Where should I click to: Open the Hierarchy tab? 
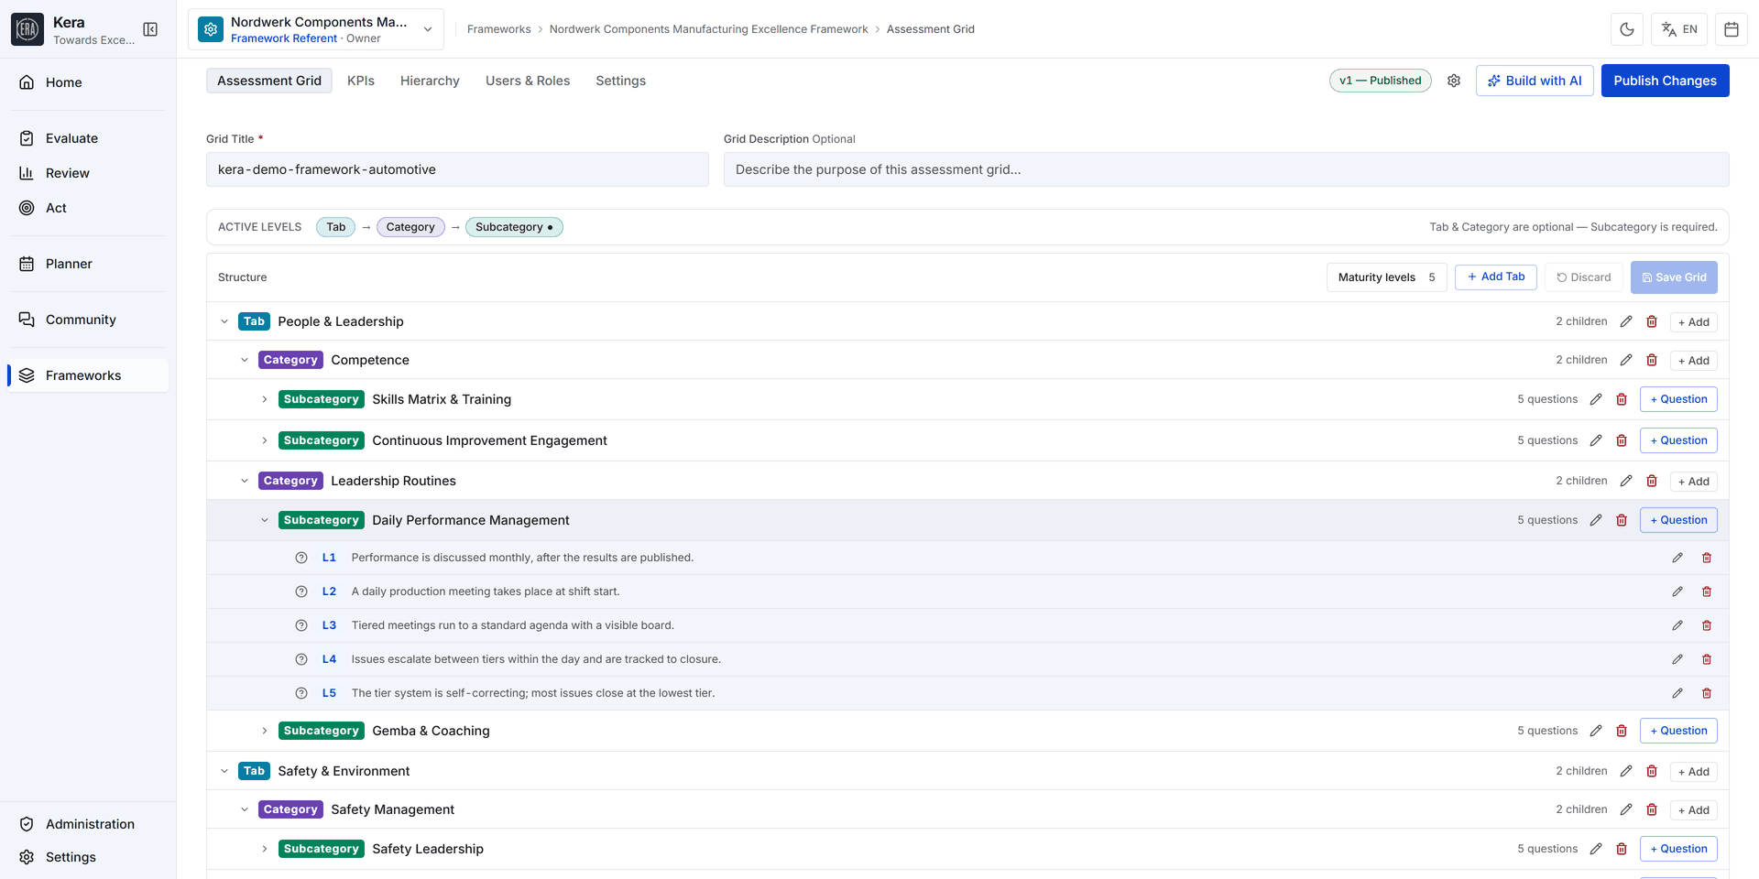coord(430,81)
